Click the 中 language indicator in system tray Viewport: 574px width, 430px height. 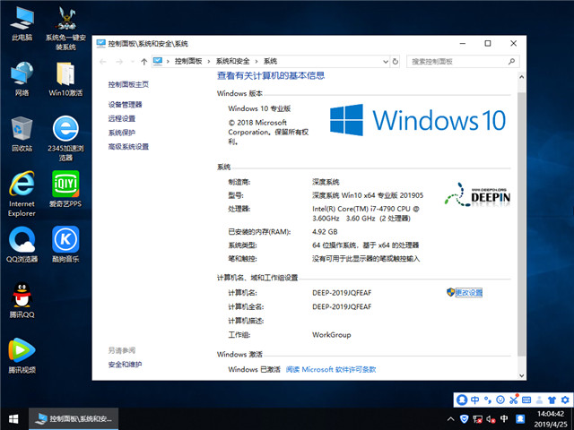504,418
